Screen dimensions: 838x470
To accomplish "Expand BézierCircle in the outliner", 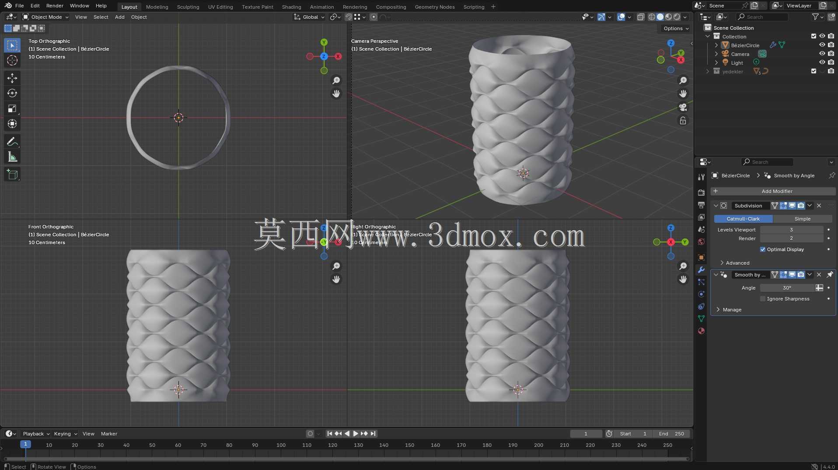I will click(716, 45).
